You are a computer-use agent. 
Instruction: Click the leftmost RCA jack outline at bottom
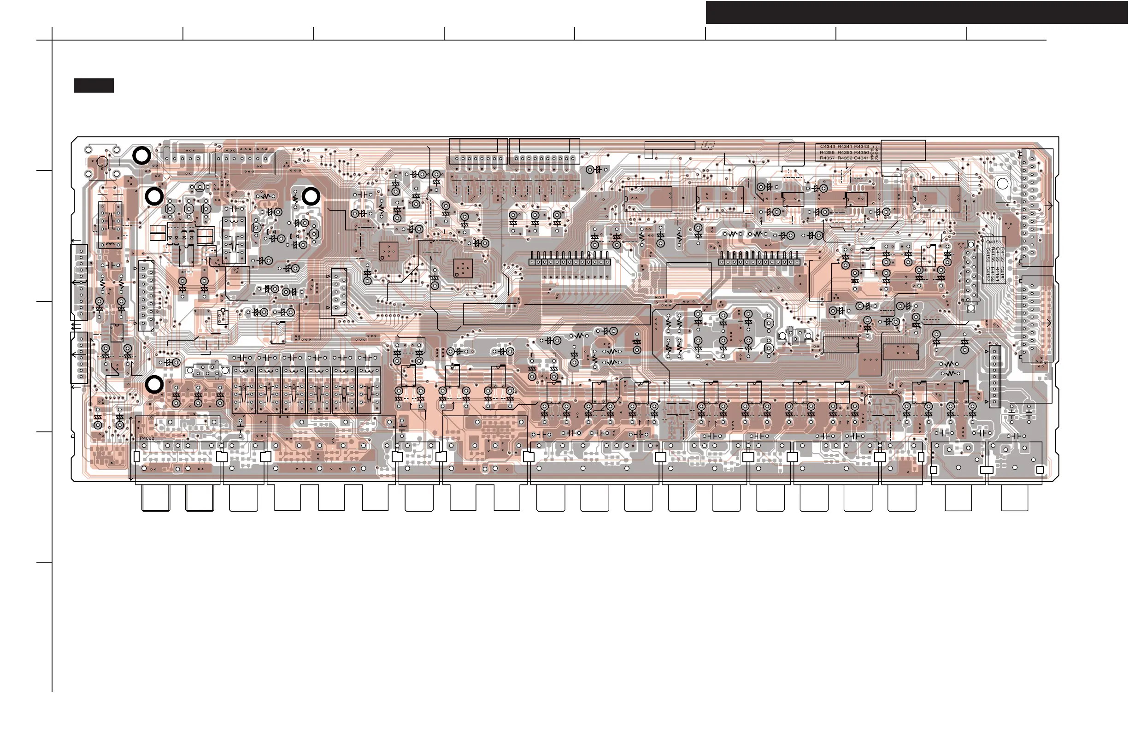coord(156,499)
